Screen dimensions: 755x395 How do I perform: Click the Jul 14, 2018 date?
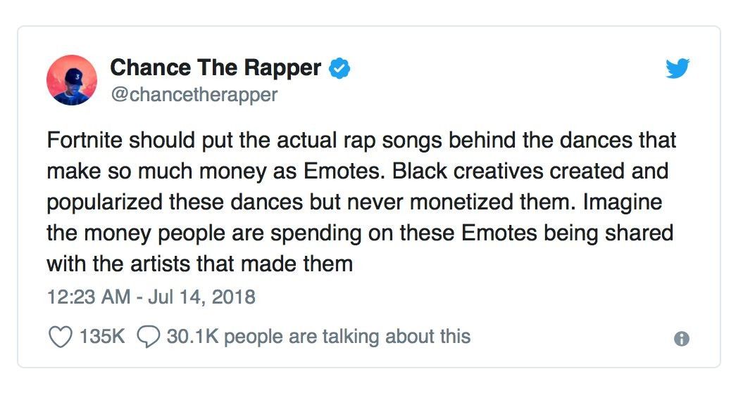click(201, 297)
